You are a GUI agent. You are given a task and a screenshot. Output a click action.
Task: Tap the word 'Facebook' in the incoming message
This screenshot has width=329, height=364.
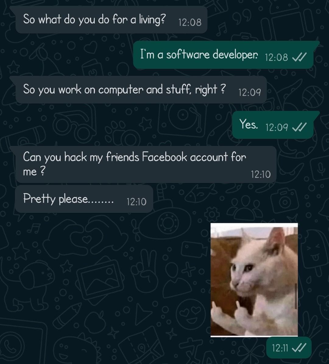tap(164, 157)
